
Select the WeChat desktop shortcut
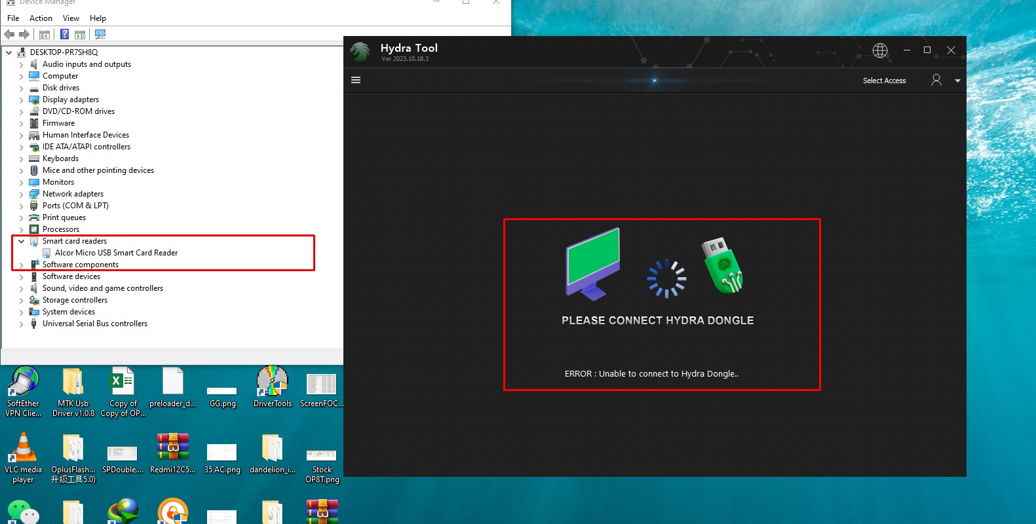click(23, 512)
